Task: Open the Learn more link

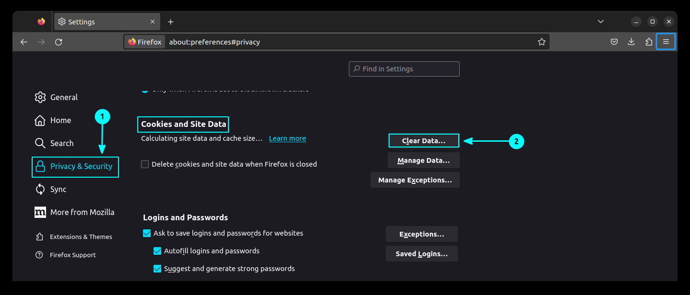Action: click(x=287, y=138)
